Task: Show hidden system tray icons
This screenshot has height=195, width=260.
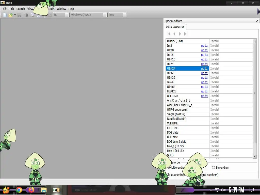Action: click(x=211, y=190)
